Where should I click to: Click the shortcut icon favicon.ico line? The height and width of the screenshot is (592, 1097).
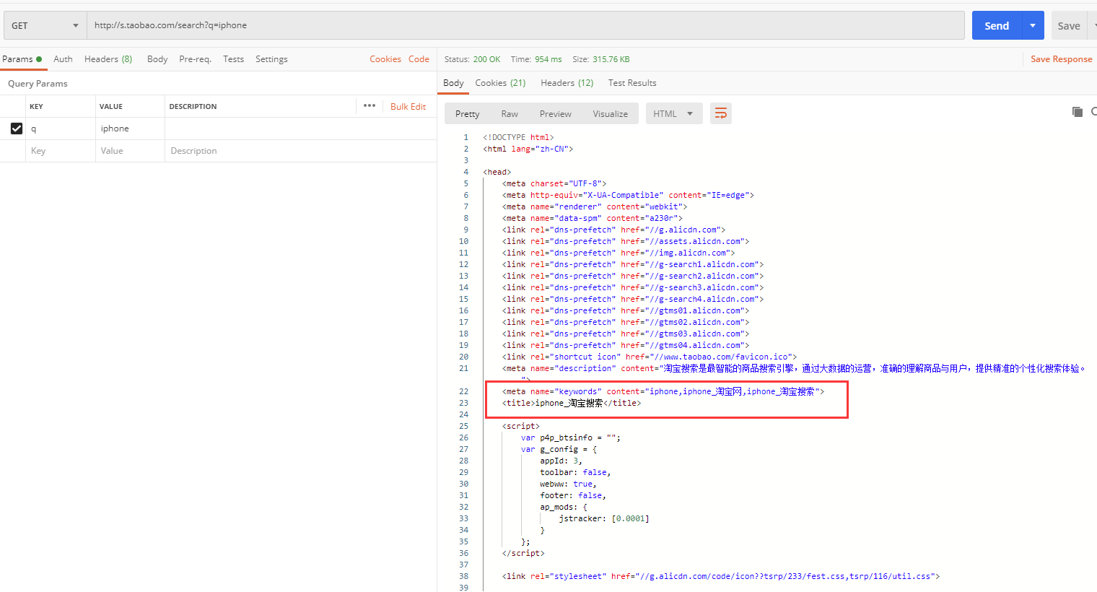tap(650, 357)
